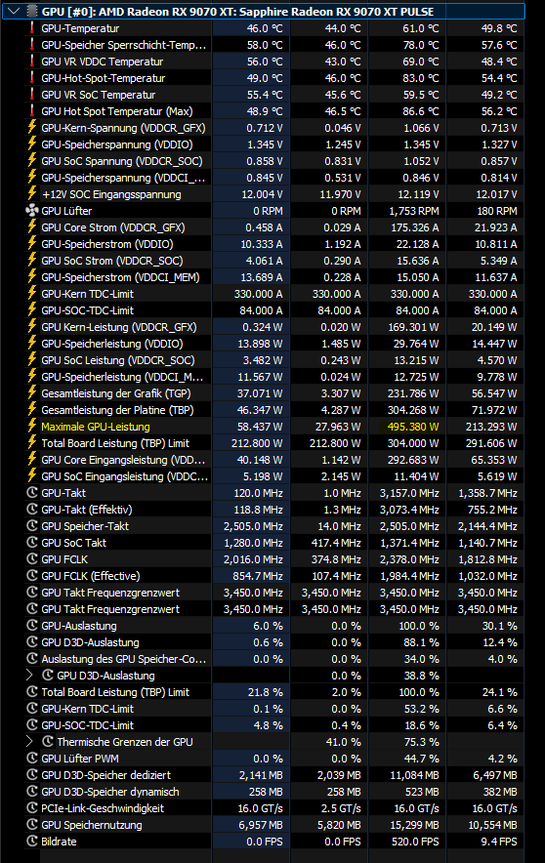Expand the GPU D3D-Auslastung subtree
545x863 pixels.
[29, 675]
